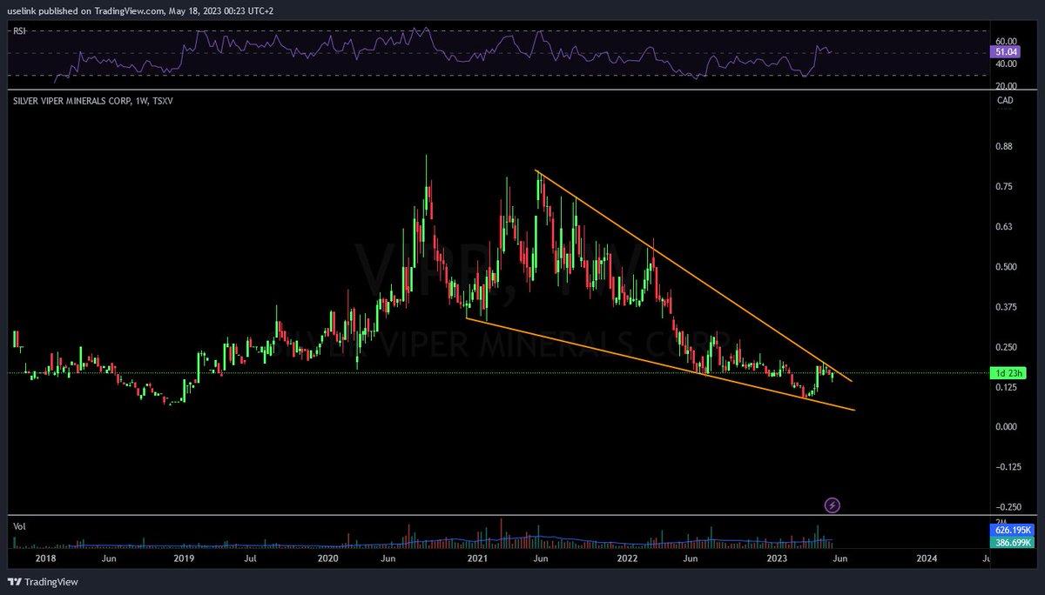Click the -0.125 price axis label
Image resolution: width=1045 pixels, height=595 pixels.
tap(1008, 467)
